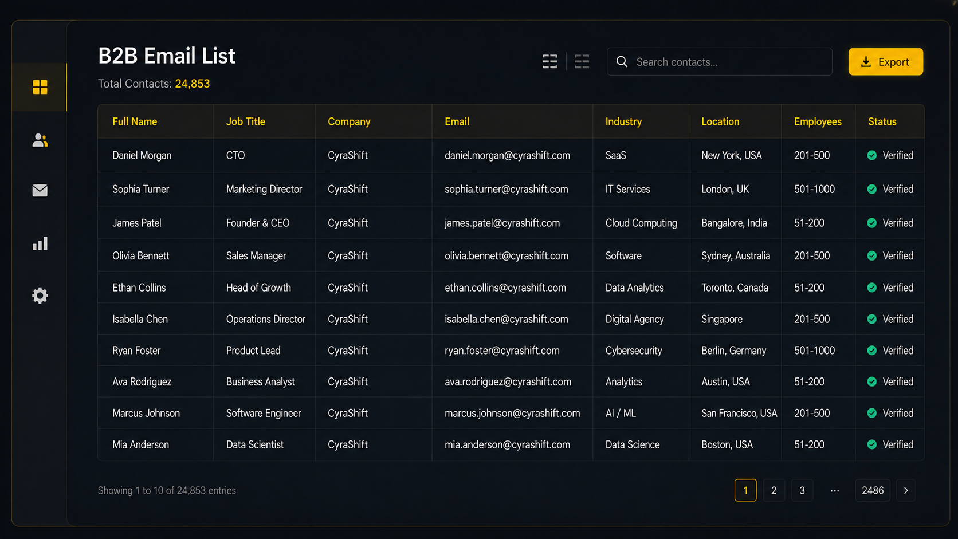Click verified check icon for Ethan Collins

pyautogui.click(x=872, y=288)
